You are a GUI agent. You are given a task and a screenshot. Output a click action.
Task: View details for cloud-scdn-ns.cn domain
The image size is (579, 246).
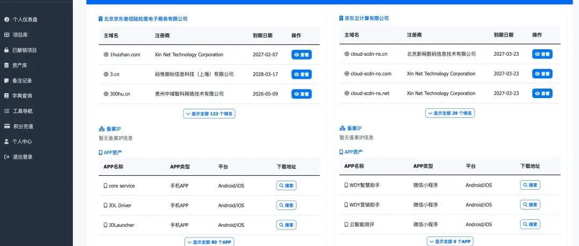click(x=542, y=54)
